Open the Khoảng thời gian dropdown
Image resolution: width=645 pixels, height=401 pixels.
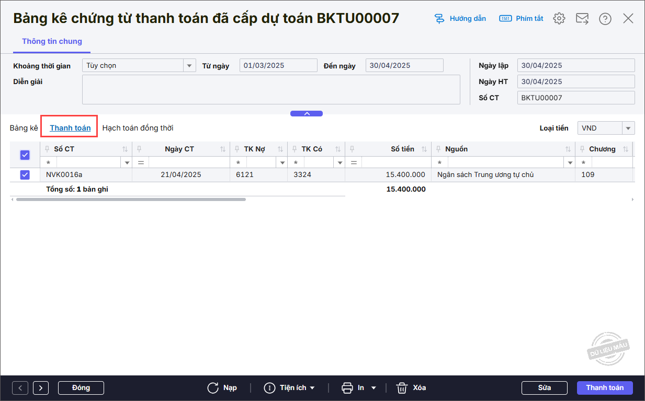click(189, 65)
